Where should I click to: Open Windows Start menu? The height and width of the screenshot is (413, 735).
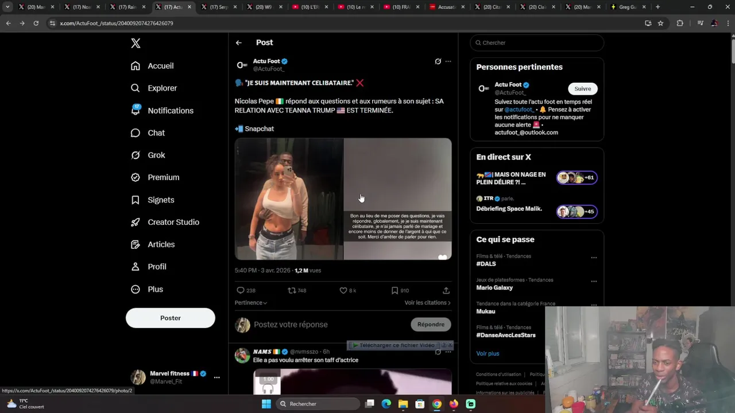[266, 404]
